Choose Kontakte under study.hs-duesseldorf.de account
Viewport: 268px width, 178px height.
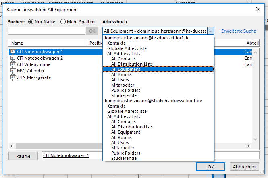pos(116,106)
